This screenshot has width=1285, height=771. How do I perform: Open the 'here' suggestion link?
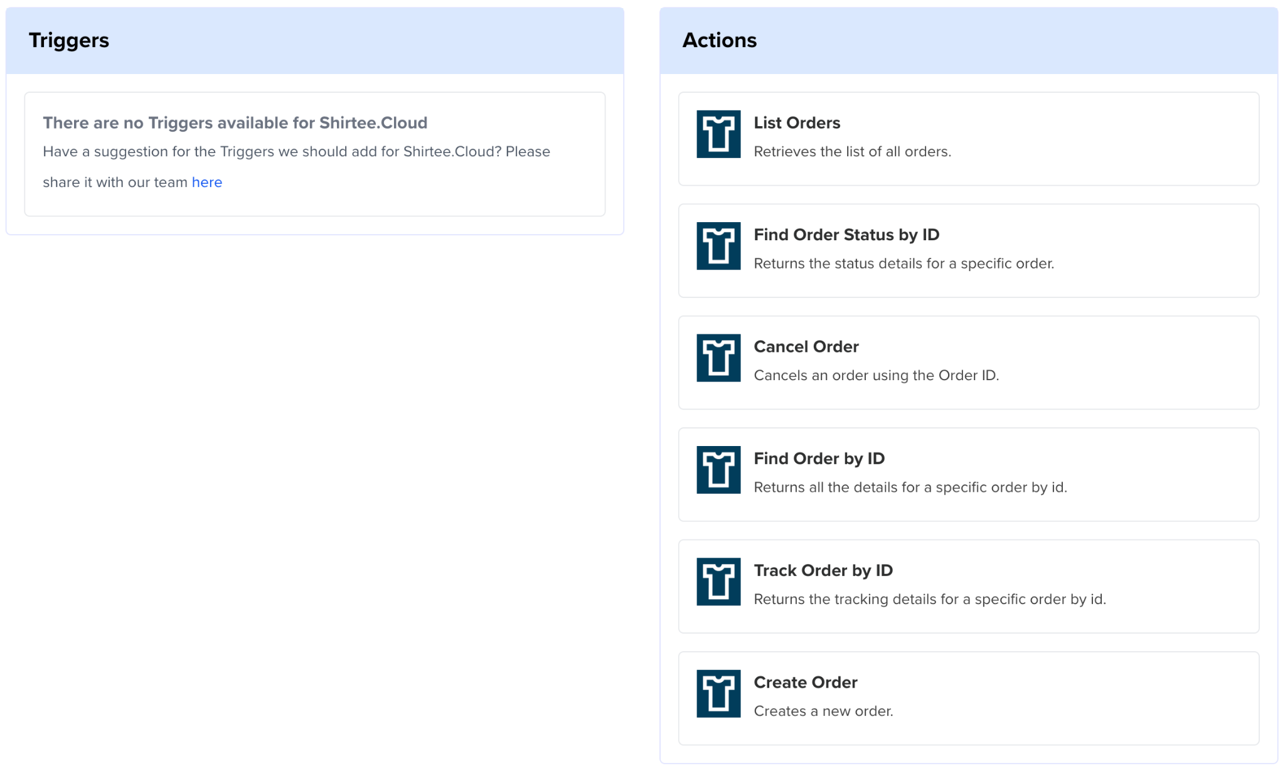(x=206, y=183)
